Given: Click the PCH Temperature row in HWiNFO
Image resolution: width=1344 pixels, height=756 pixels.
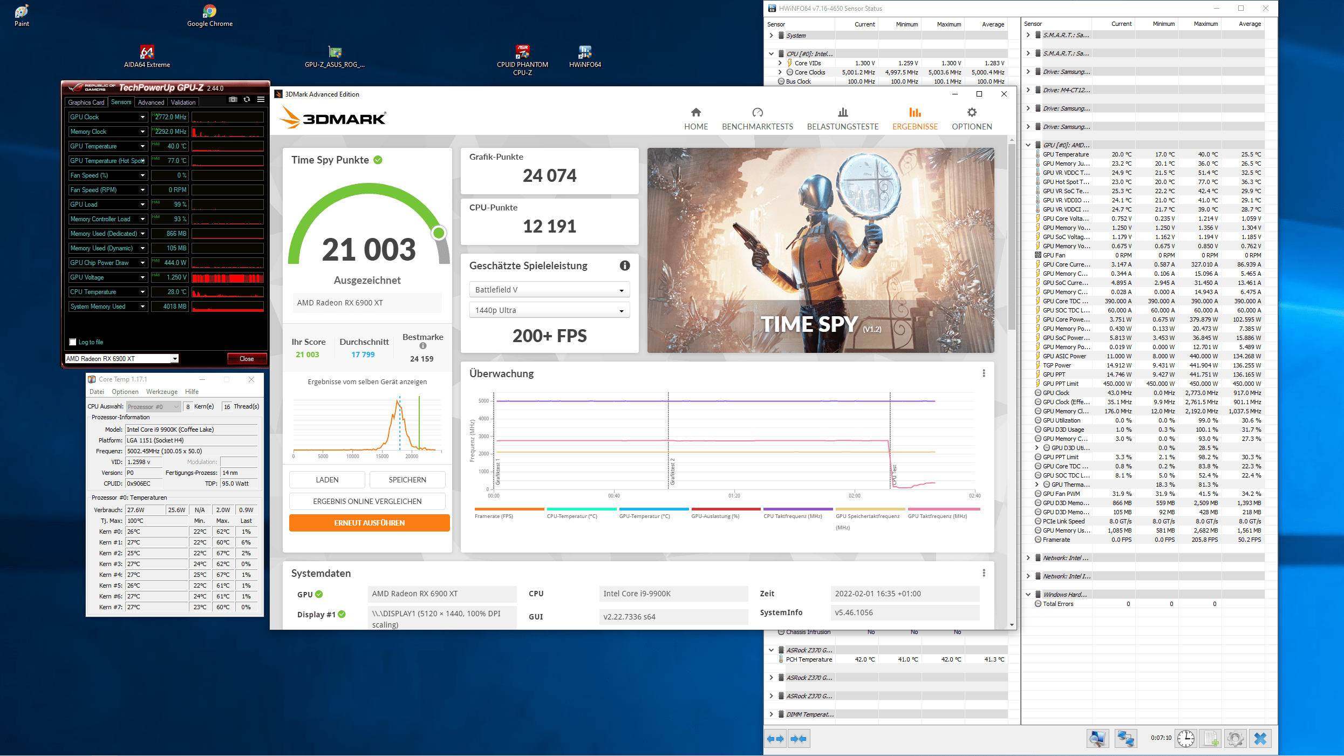Looking at the screenshot, I should [892, 659].
